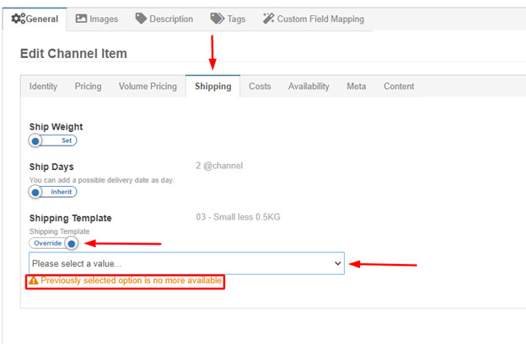Click the '03 - Small less 0.5KG' value
This screenshot has width=526, height=344.
coord(238,217)
